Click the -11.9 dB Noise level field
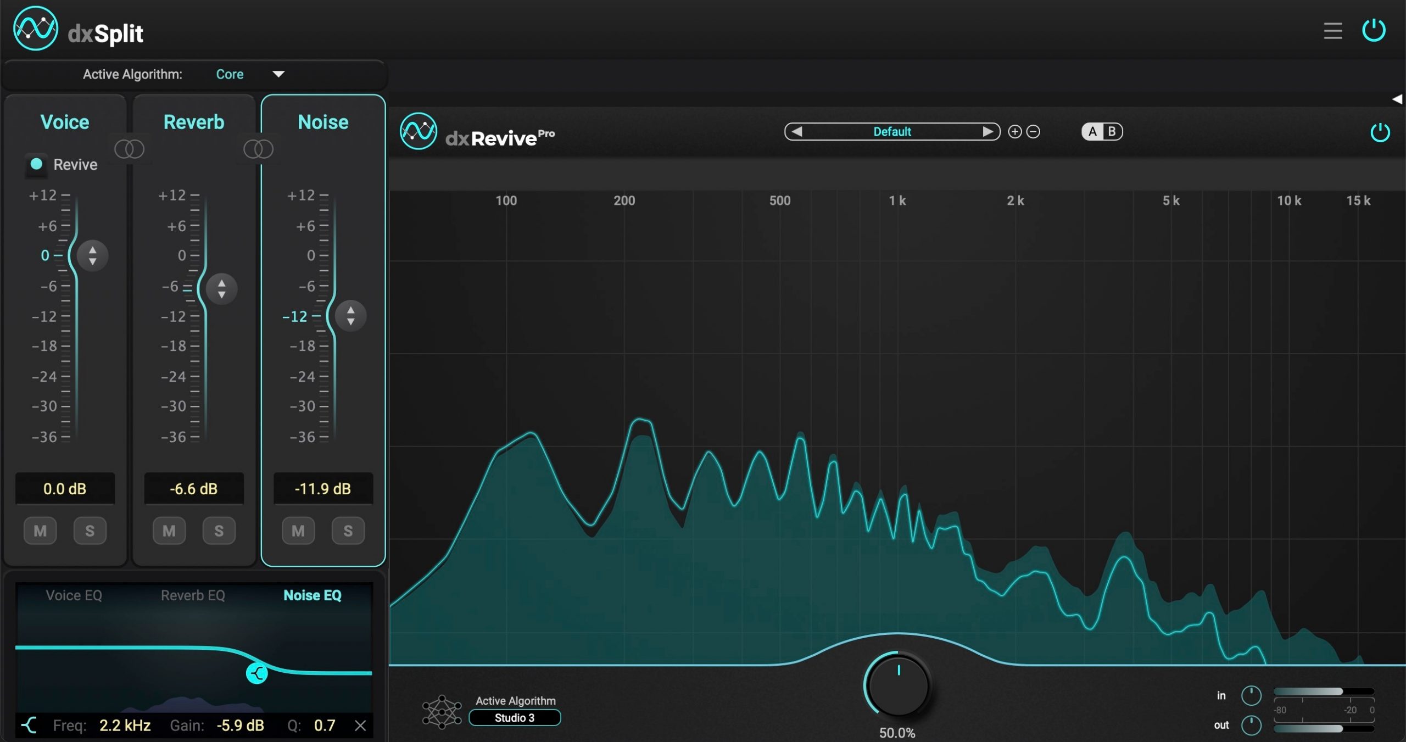Viewport: 1406px width, 742px height. tap(323, 488)
